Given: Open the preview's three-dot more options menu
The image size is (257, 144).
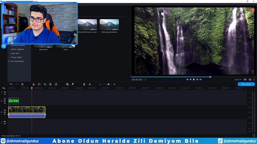Looking at the screenshot, I should (x=254, y=80).
